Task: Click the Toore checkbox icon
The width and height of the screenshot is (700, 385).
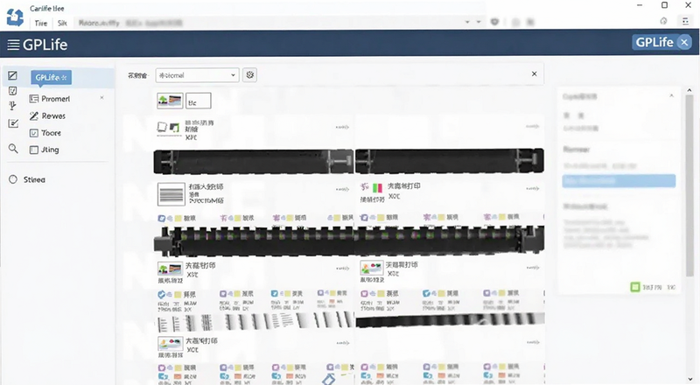Action: point(34,133)
